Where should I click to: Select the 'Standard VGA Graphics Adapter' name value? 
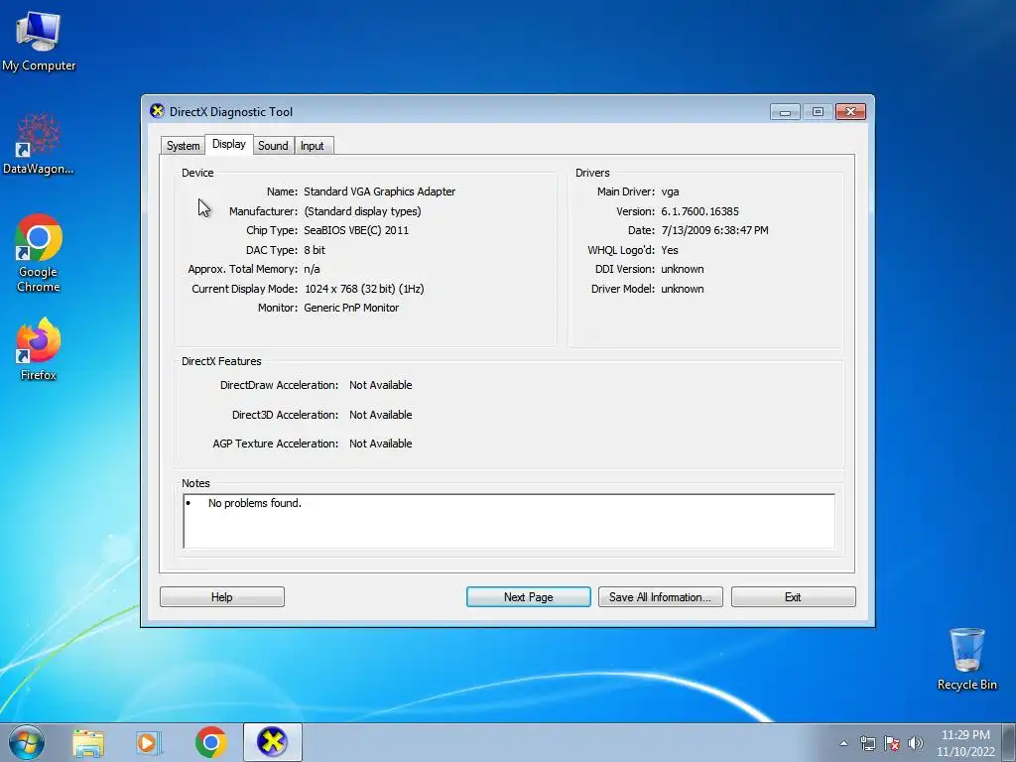point(379,191)
